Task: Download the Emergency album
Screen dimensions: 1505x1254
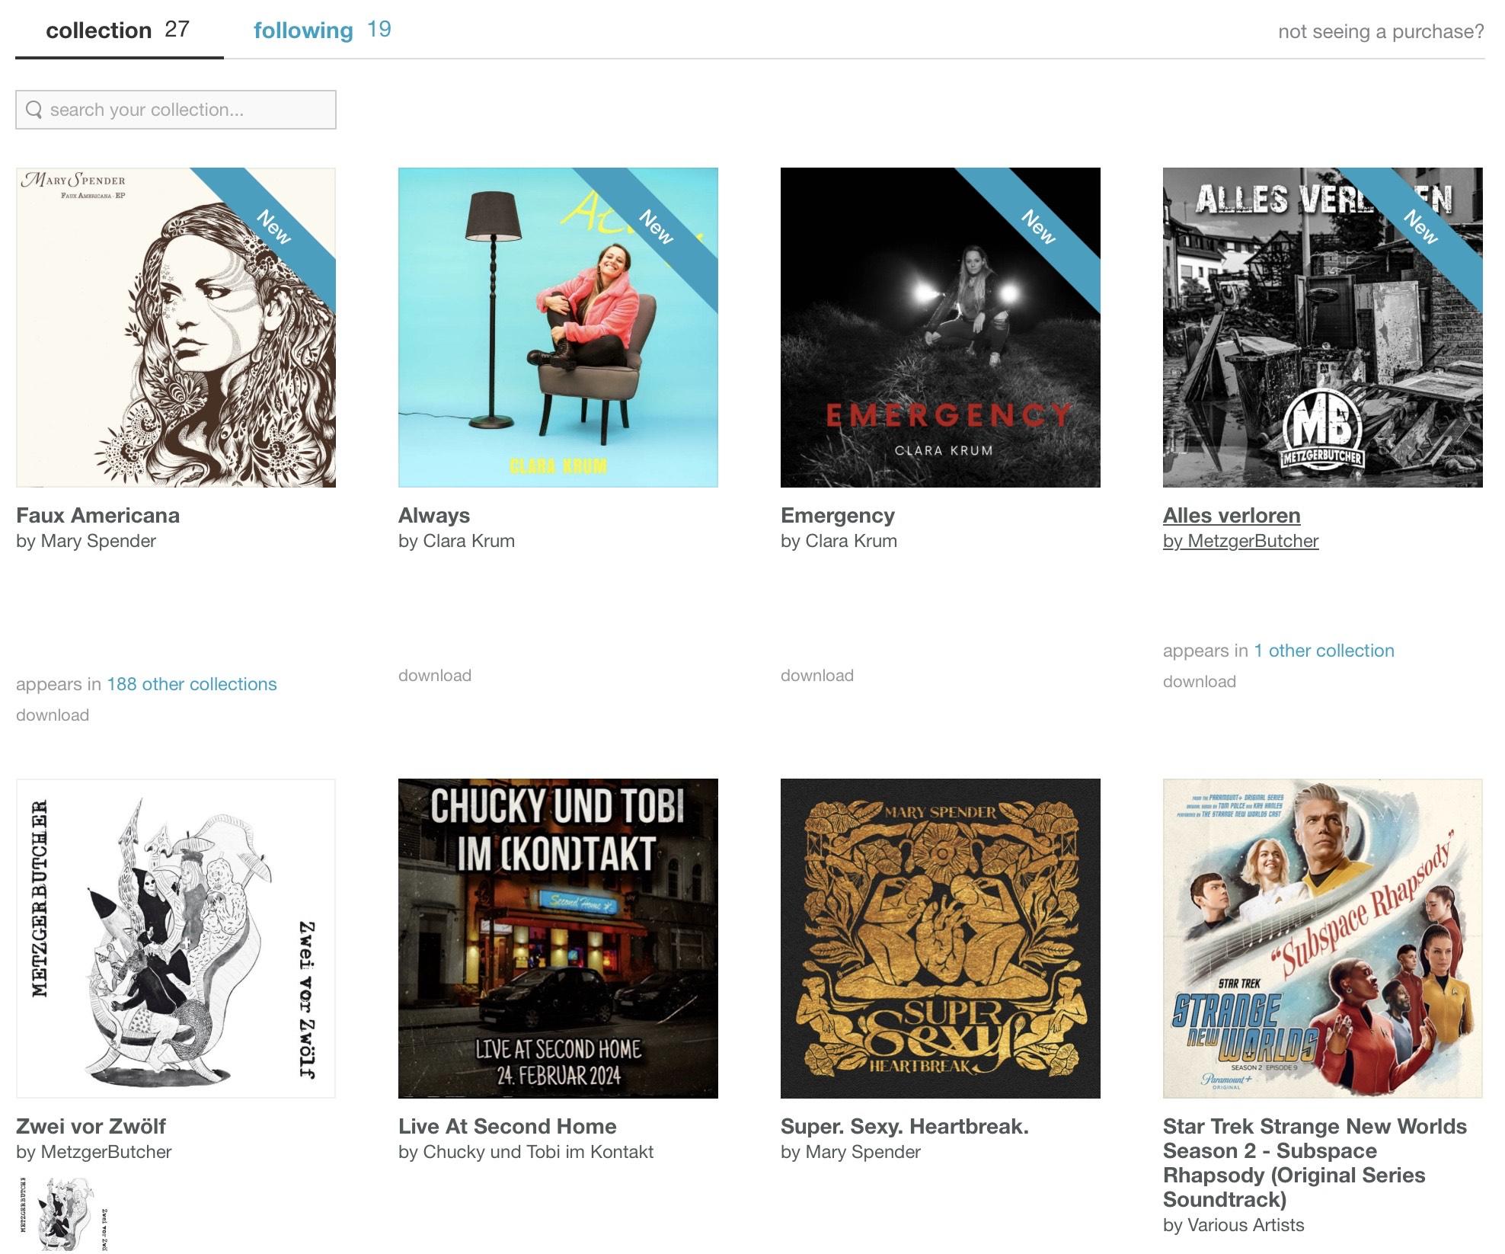Action: coord(817,676)
